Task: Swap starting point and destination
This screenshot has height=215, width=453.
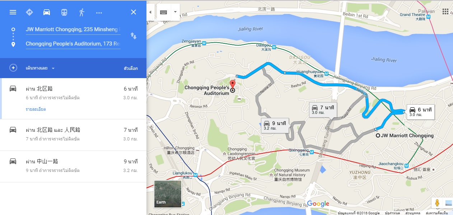Action: pos(133,36)
